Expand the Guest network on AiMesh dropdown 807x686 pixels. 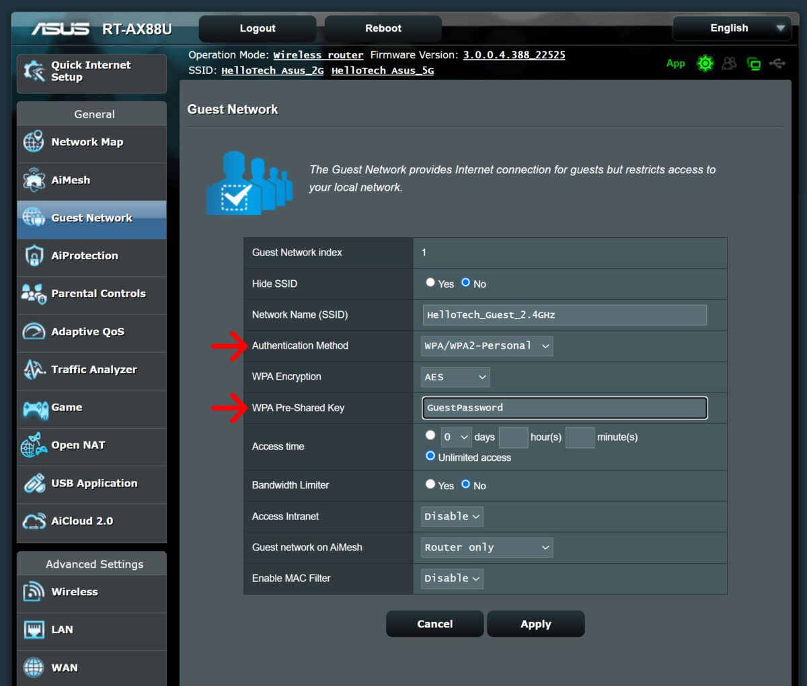click(x=486, y=547)
